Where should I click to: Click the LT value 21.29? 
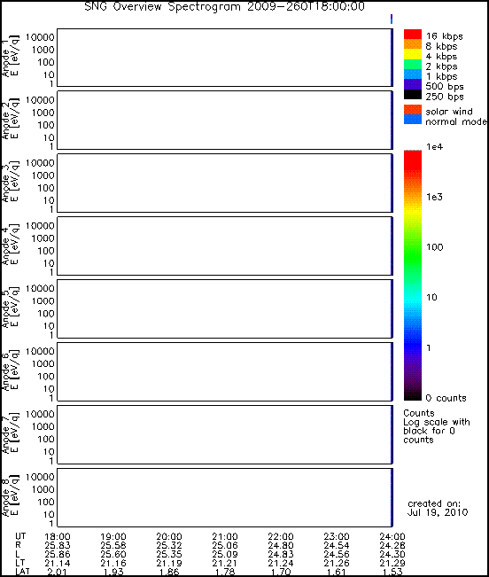pos(392,563)
